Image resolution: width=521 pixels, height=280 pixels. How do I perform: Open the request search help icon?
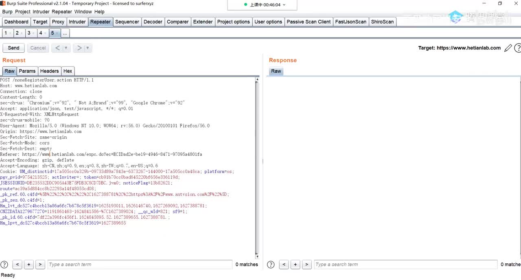[4, 264]
